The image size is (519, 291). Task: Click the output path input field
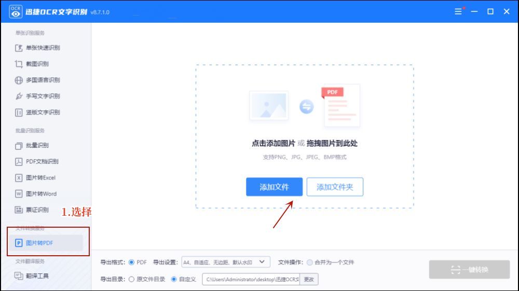251,279
